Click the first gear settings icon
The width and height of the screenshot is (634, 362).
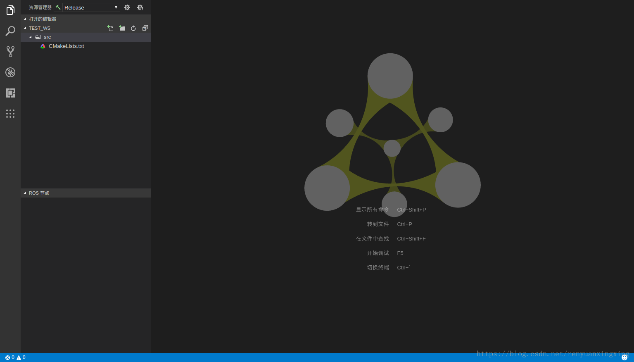(127, 7)
